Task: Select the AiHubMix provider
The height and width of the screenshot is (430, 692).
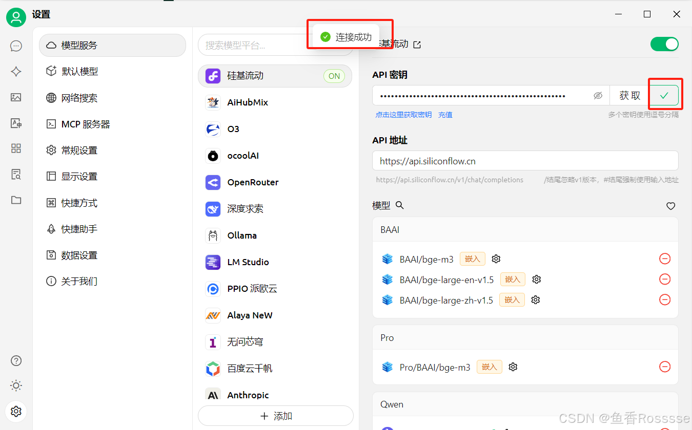Action: (x=275, y=102)
